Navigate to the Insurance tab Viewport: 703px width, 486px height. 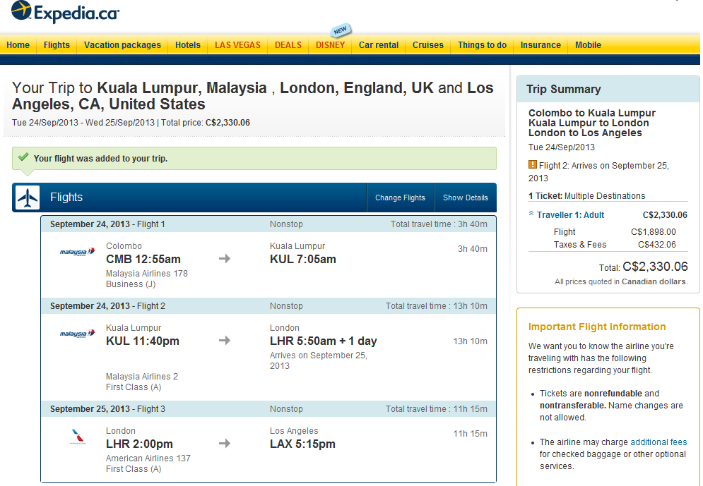point(540,45)
